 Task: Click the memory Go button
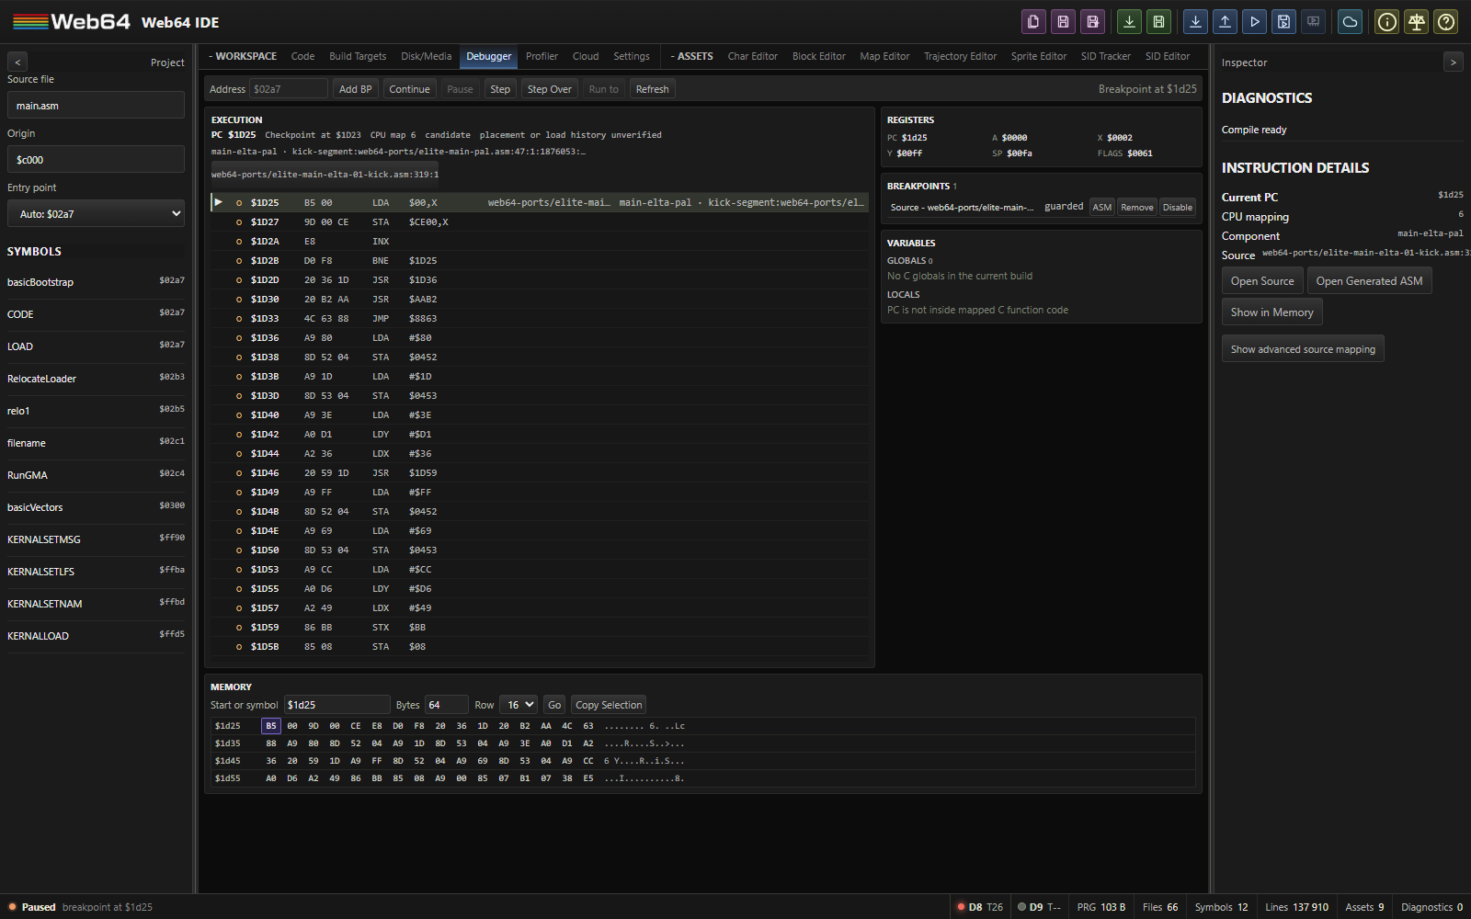tap(554, 705)
